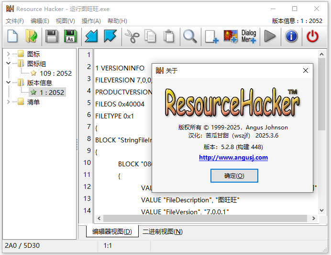Switch to 二进制视图(N) tab
Screen dimensions: 331x255
pos(162,232)
